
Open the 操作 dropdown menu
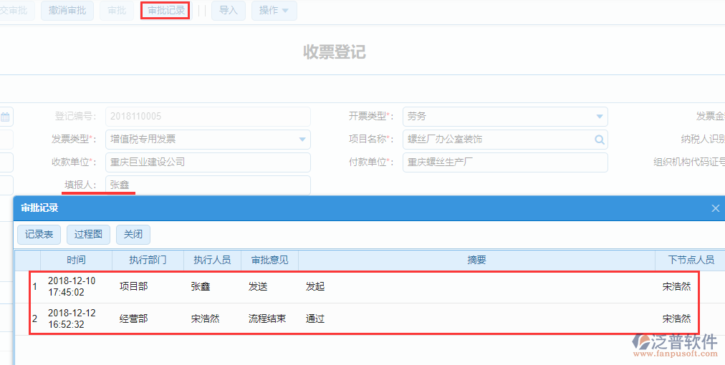[274, 11]
